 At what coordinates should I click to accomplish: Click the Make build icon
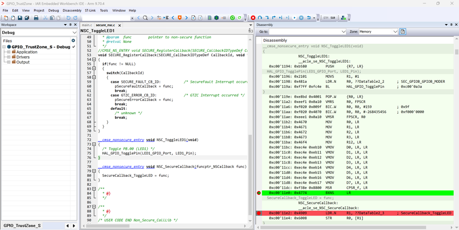(x=216, y=18)
